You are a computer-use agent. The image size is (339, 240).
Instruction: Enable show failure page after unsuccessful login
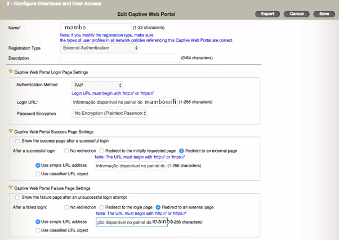[17, 197]
